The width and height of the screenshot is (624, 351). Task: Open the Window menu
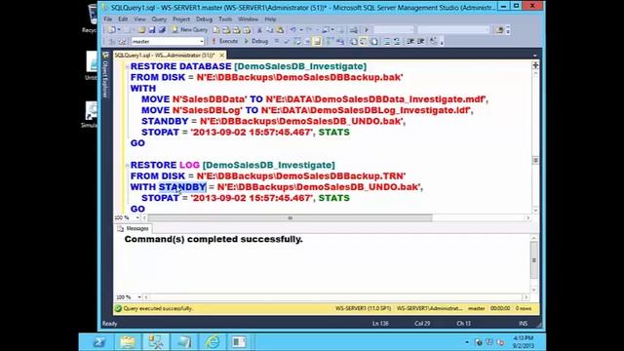248,19
